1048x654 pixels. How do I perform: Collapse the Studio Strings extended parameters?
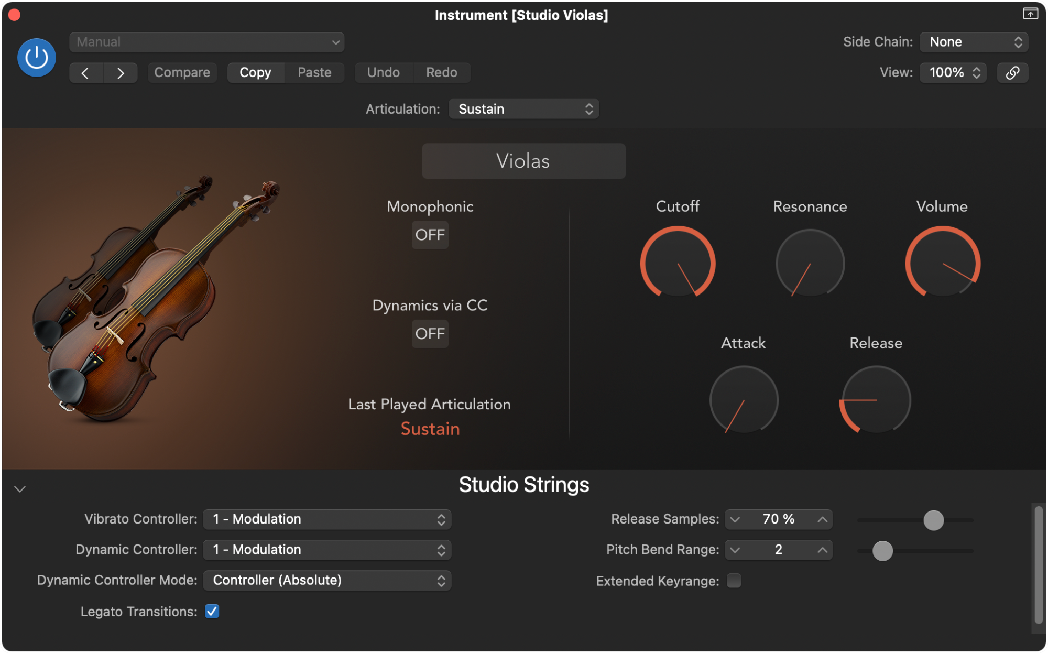(x=20, y=489)
